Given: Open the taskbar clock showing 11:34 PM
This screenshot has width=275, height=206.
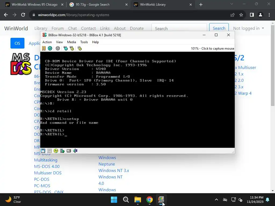Looking at the screenshot, I should (x=255, y=200).
